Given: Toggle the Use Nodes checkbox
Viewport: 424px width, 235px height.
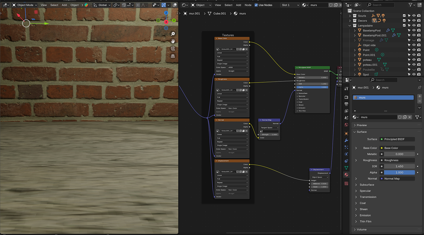Looking at the screenshot, I should 256,5.
